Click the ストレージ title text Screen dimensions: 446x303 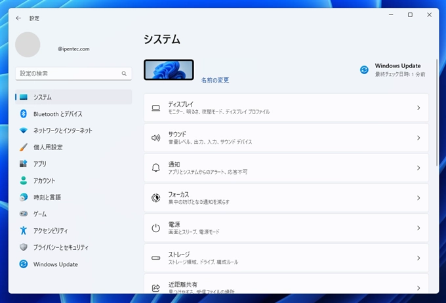tap(179, 254)
